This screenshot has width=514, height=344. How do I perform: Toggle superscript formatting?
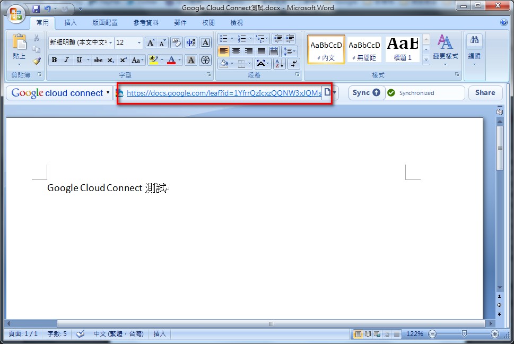pyautogui.click(x=123, y=60)
